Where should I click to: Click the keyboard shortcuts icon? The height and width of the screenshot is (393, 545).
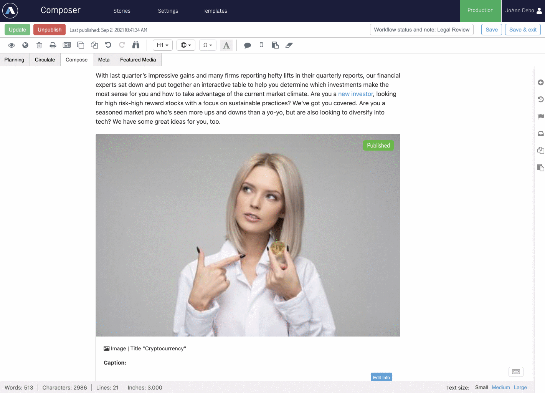(x=516, y=372)
